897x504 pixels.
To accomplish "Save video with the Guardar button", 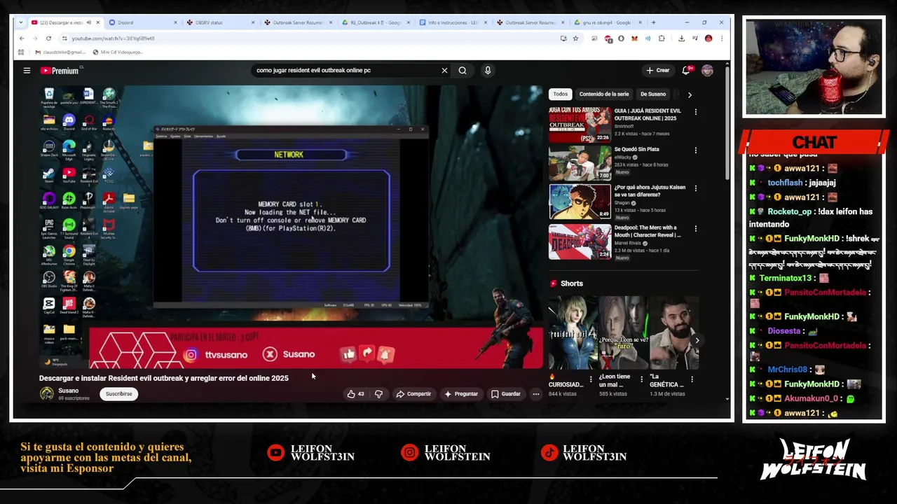I will coord(506,394).
